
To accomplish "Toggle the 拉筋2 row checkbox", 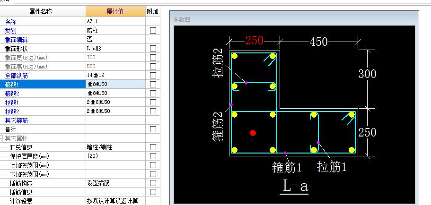I will (x=153, y=111).
